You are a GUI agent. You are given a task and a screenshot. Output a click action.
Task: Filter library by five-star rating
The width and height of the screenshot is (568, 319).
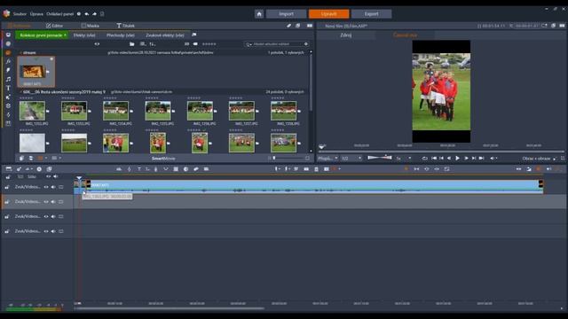click(x=209, y=44)
